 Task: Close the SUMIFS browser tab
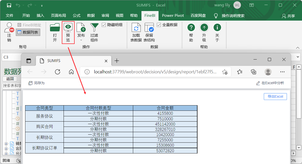pos(106,61)
